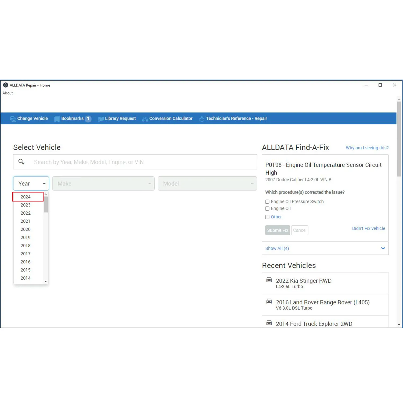Viewport: 403px width, 403px height.
Task: Click the magnifying glass search icon
Action: pos(21,162)
